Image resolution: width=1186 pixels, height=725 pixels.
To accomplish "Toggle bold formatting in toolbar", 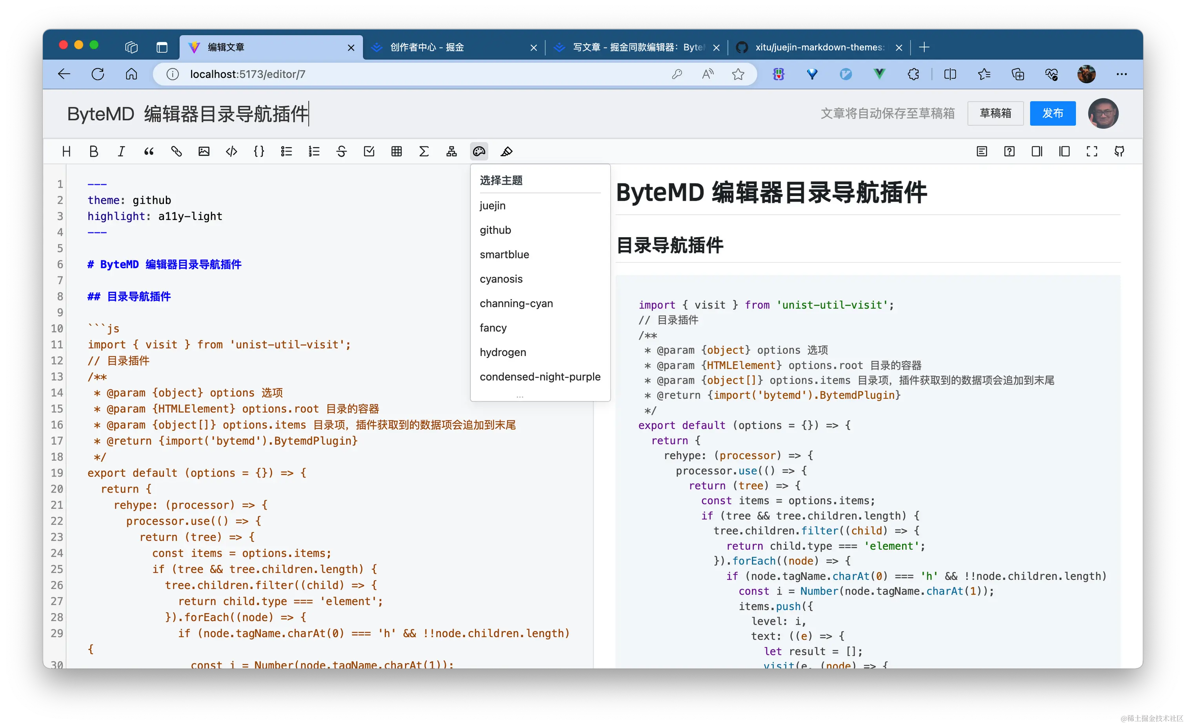I will tap(94, 151).
